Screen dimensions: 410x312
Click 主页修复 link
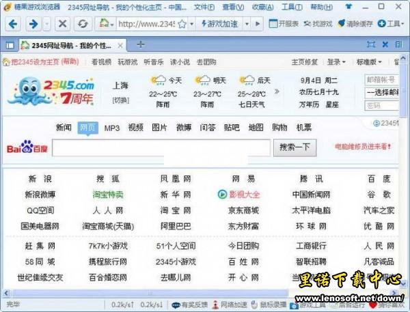tap(304, 62)
